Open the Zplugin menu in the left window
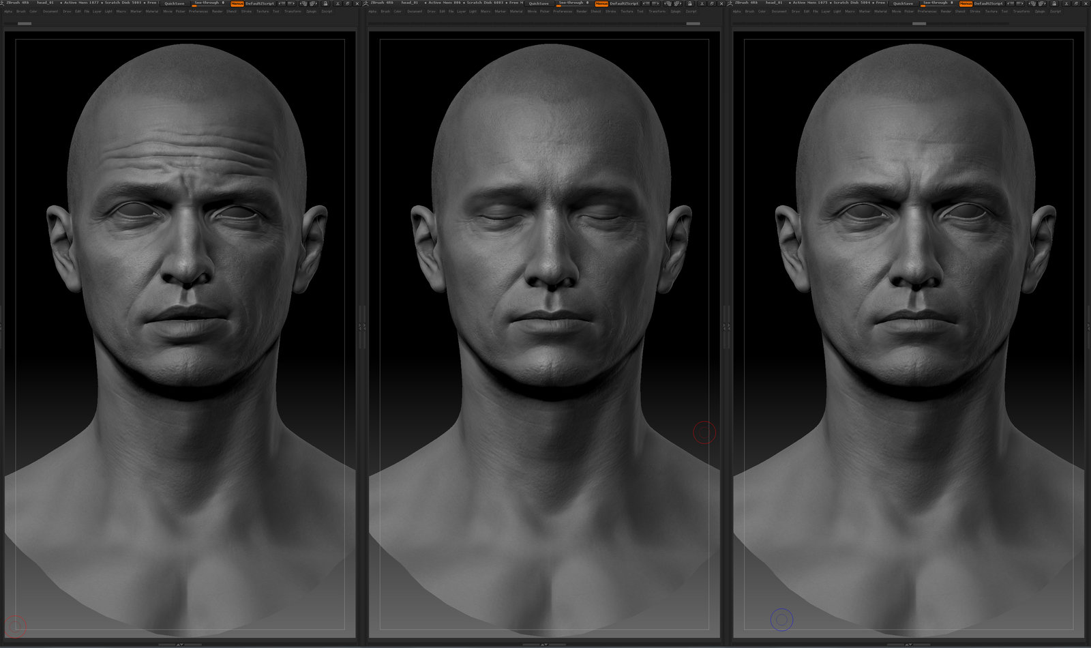Screen dimensions: 1091x648 click(311, 12)
